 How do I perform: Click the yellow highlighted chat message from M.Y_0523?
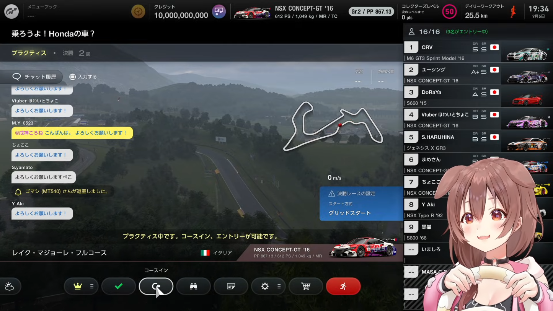[72, 133]
